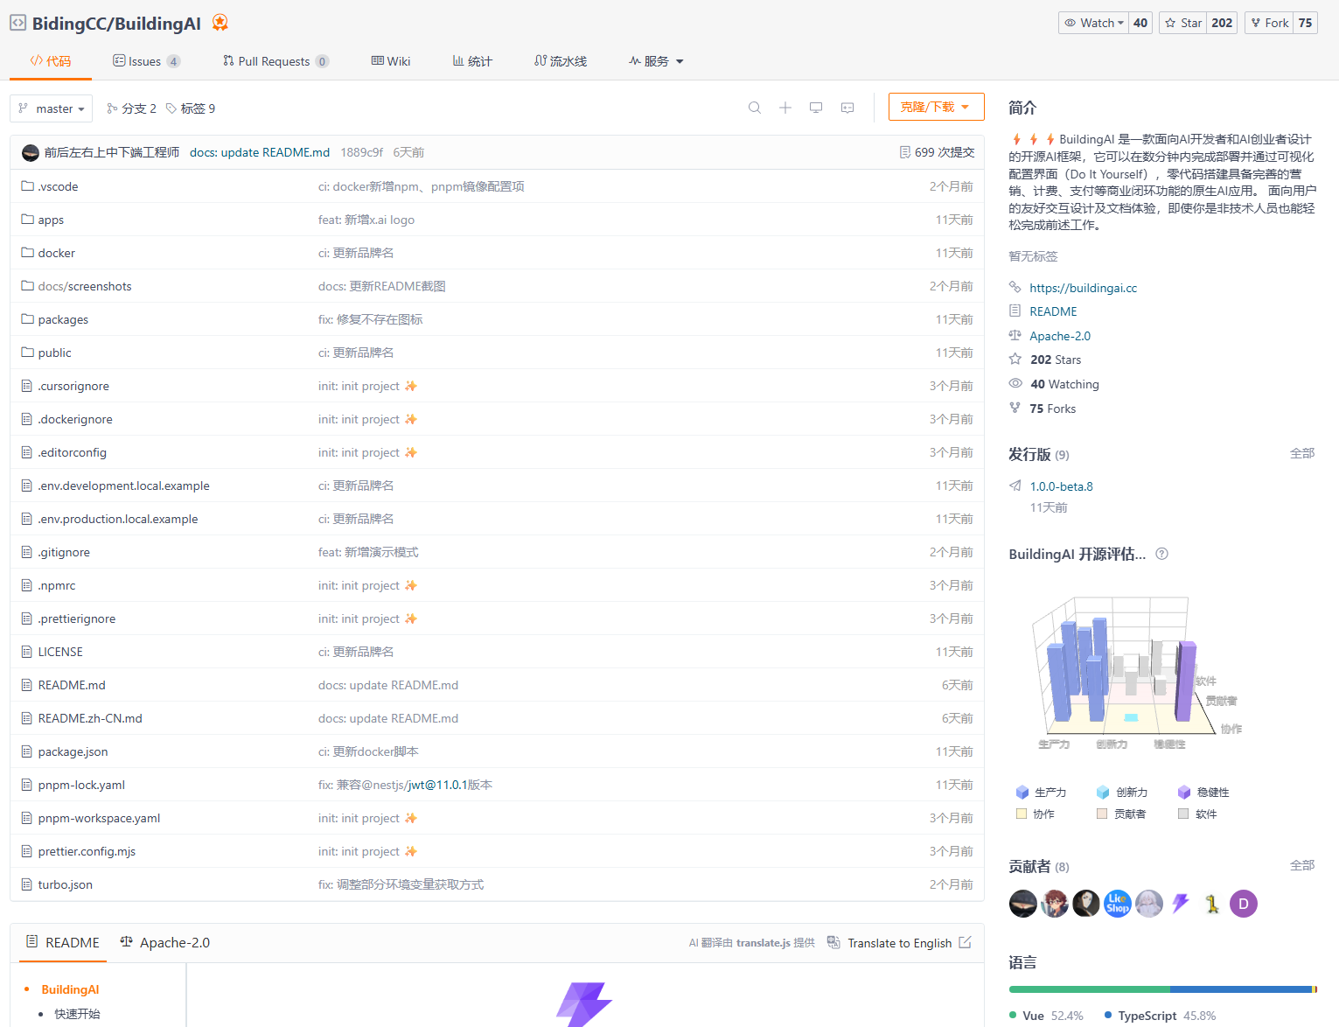Toggle 协作 legend item
Screen dimensions: 1339x1027
click(1036, 814)
